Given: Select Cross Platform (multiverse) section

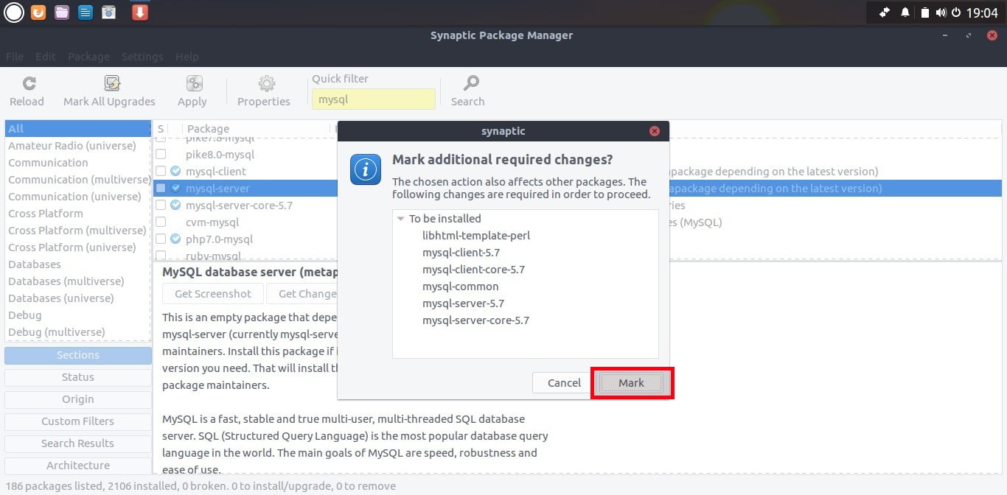Looking at the screenshot, I should coord(78,231).
